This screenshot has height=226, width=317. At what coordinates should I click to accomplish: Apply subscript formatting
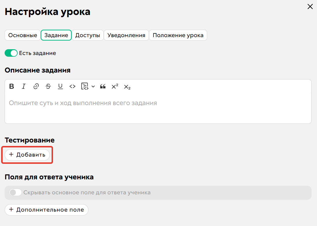click(x=127, y=87)
